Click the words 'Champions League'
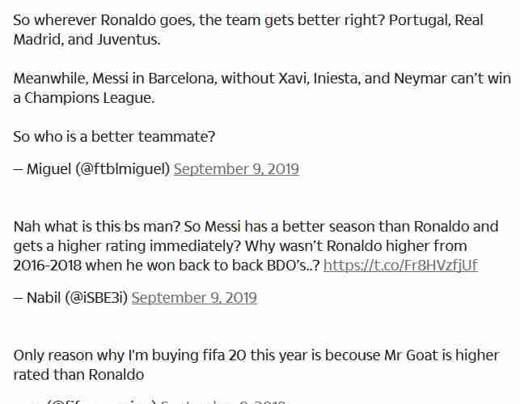The width and height of the screenshot is (520, 404). pyautogui.click(x=88, y=98)
